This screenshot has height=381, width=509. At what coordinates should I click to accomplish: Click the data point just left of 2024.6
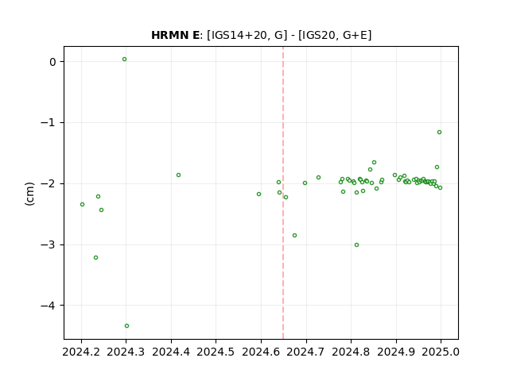(259, 194)
